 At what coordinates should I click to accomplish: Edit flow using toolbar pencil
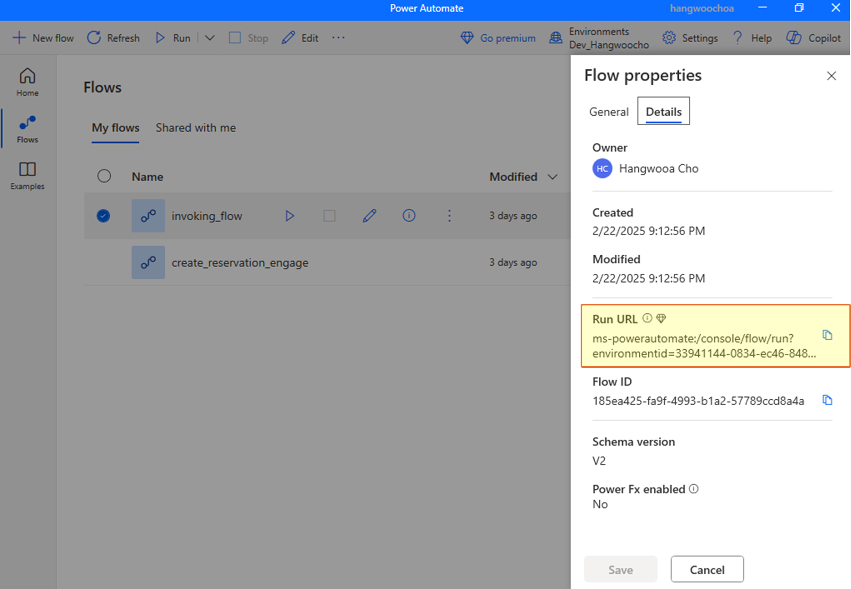point(300,38)
